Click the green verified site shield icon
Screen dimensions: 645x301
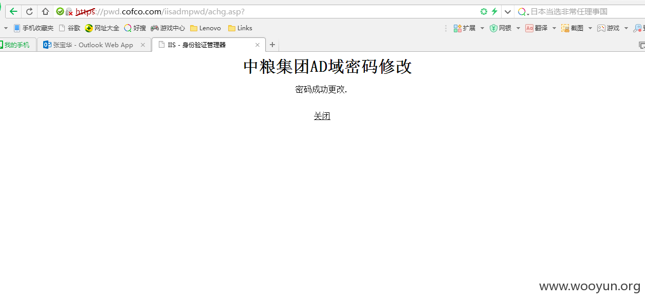(x=60, y=11)
